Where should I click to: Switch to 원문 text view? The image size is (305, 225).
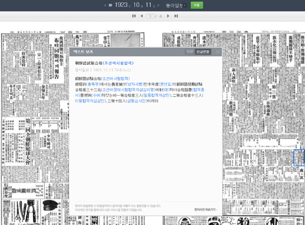pos(190,52)
